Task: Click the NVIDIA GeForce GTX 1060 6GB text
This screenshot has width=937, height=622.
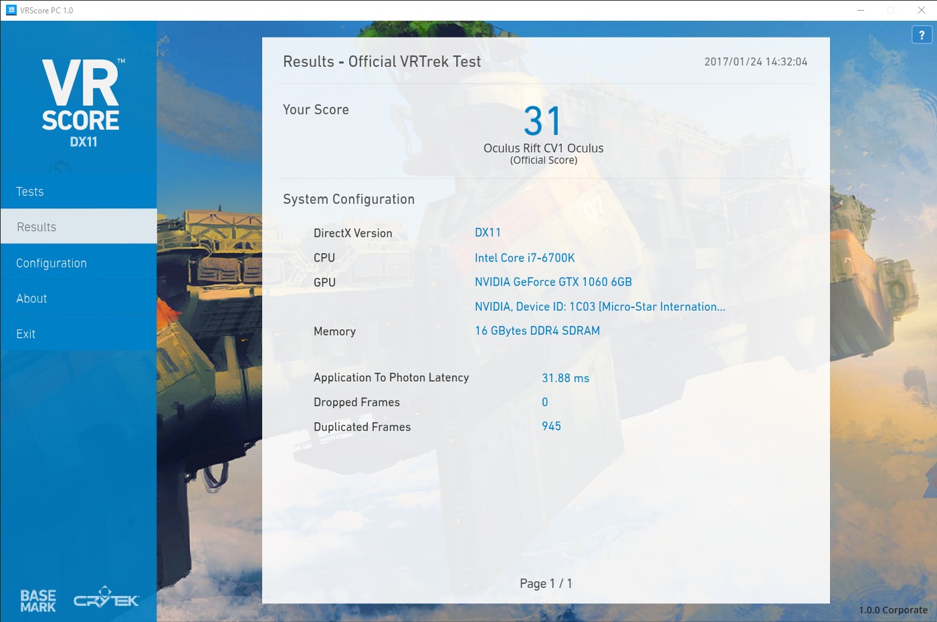Action: 553,282
